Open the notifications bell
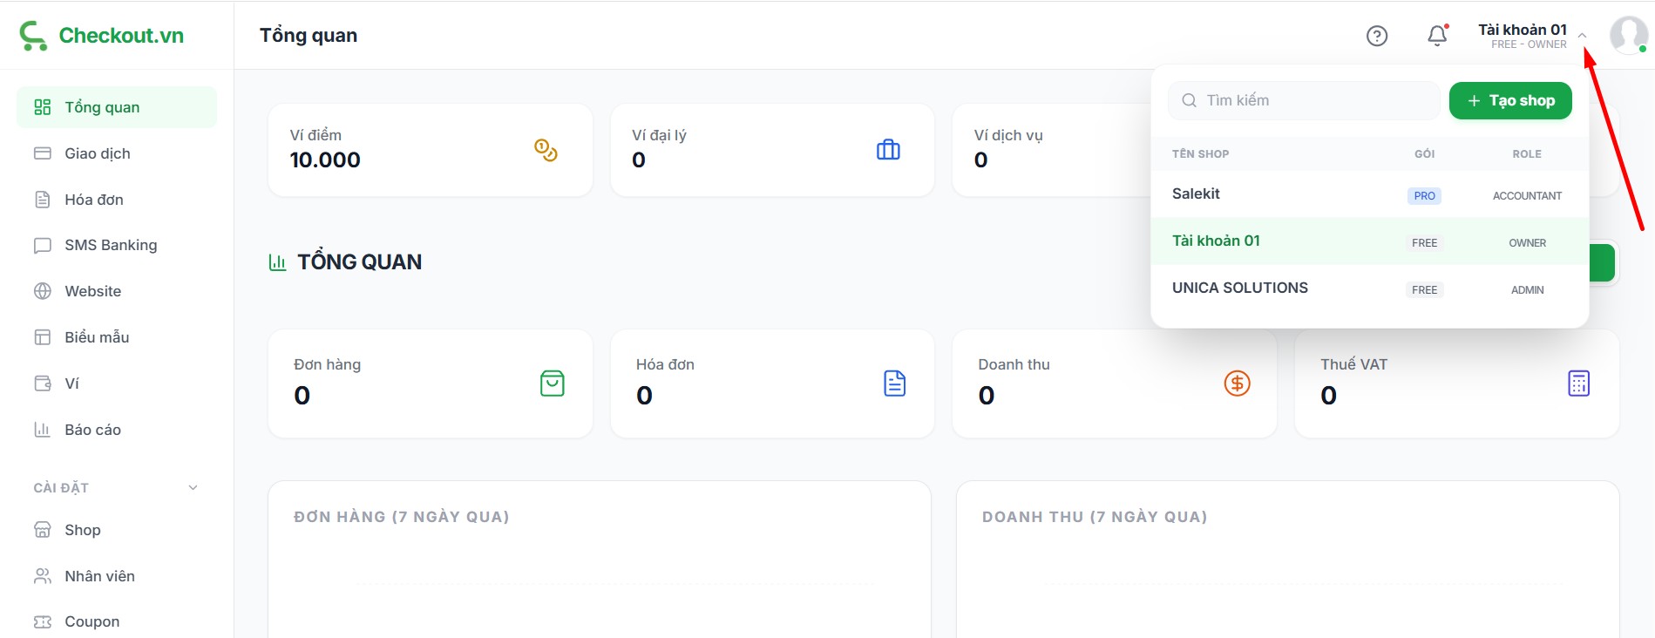The height and width of the screenshot is (638, 1655). click(1437, 36)
